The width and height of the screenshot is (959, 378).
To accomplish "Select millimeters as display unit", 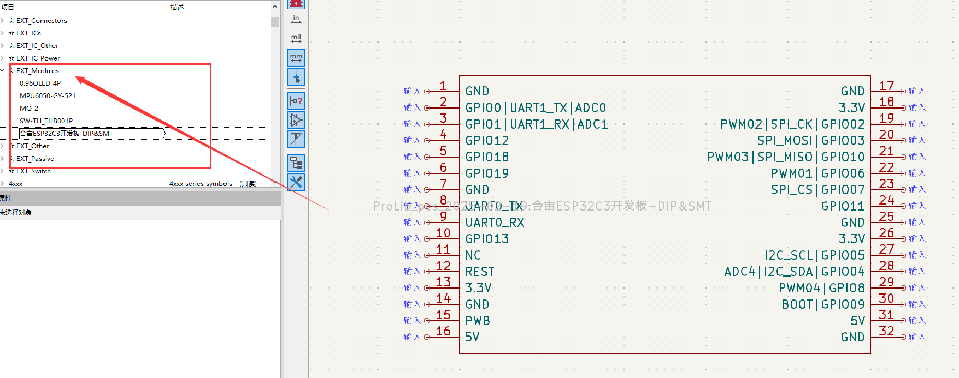I will click(296, 57).
